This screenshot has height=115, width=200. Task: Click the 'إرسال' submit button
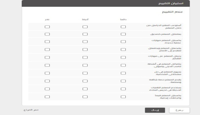coord(155,110)
